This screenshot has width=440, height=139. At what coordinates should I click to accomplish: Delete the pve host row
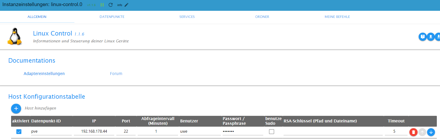[x=413, y=132]
